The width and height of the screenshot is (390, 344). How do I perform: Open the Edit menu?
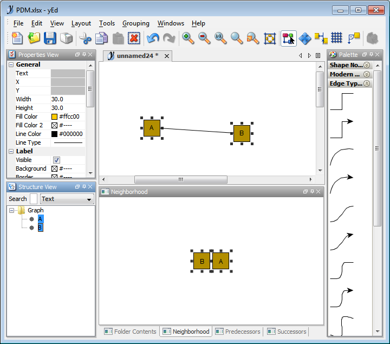click(x=37, y=23)
